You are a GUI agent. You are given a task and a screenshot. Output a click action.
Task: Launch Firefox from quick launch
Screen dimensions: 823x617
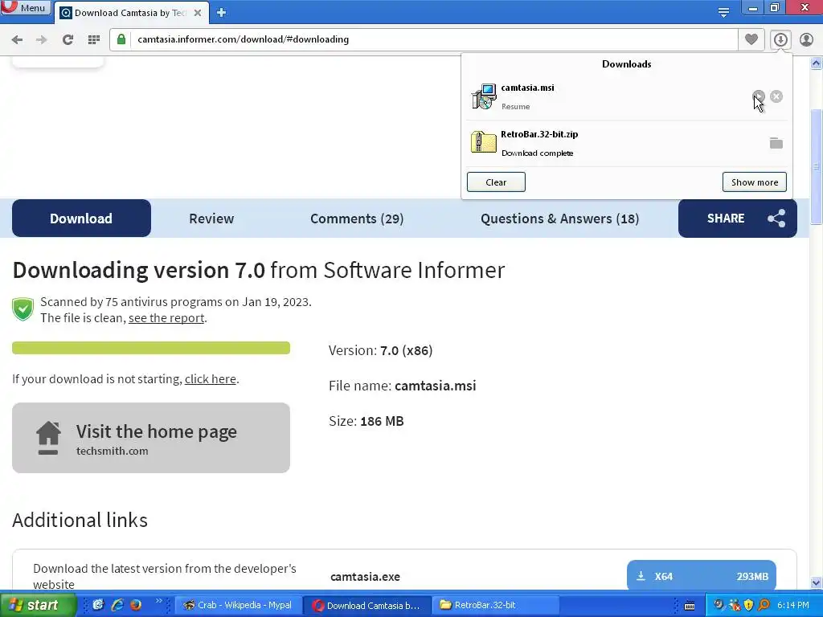(x=135, y=605)
